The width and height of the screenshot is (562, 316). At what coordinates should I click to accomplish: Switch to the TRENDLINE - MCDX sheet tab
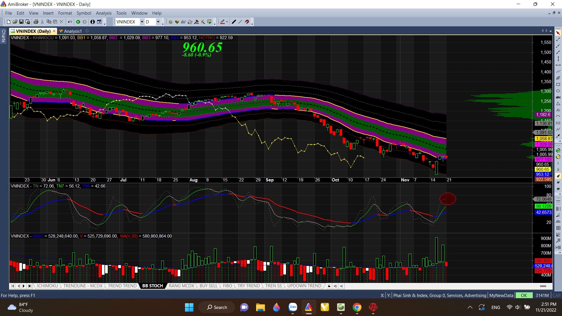(x=83, y=286)
